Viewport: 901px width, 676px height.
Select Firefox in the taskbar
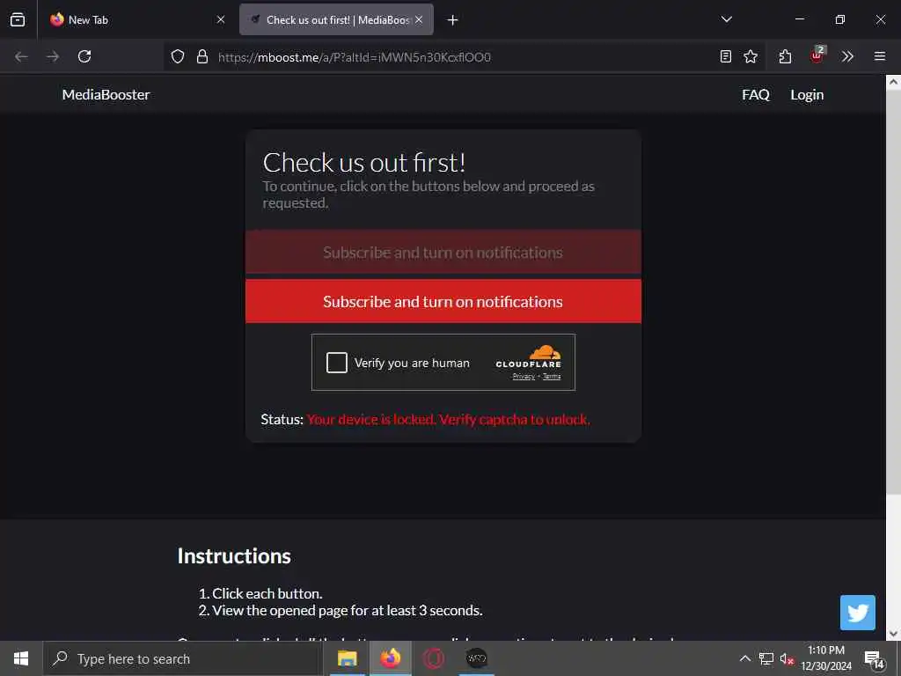click(x=390, y=658)
